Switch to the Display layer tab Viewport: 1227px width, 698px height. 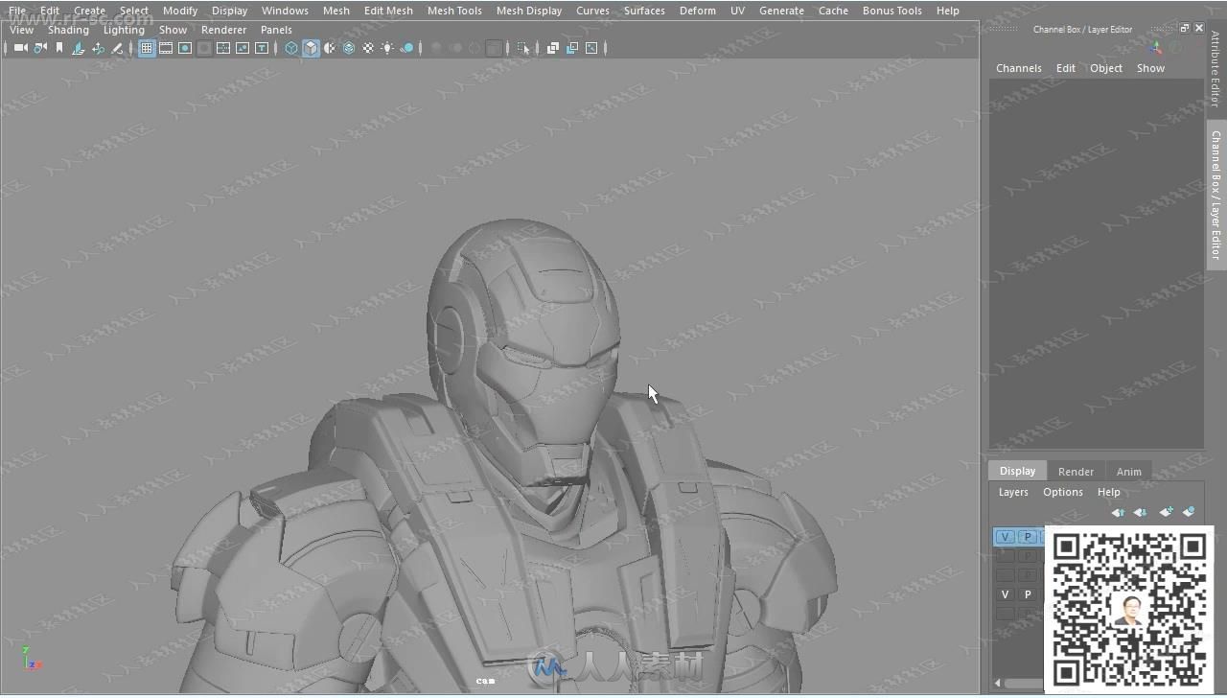pos(1017,471)
